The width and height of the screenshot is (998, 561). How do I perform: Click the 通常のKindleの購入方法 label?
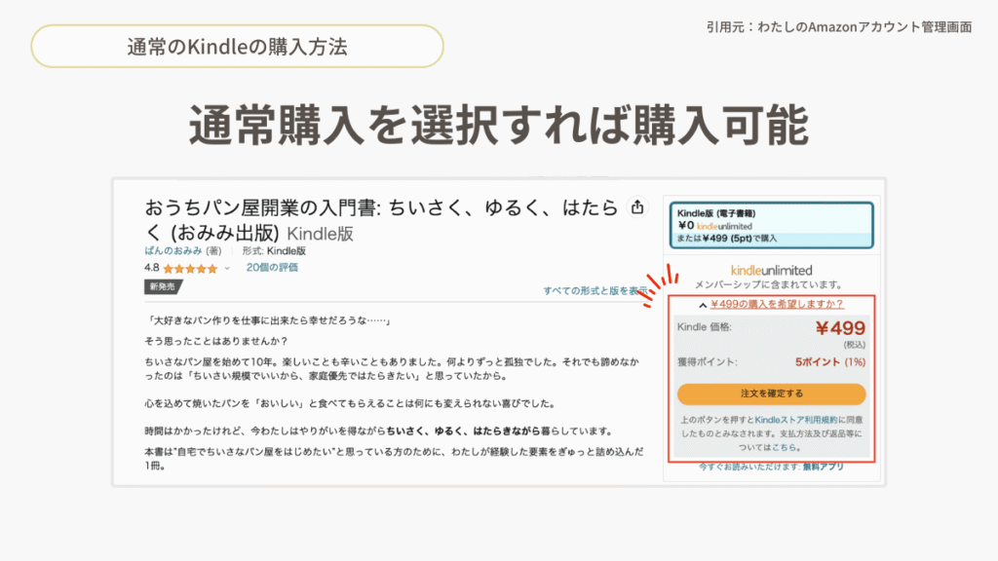[238, 47]
